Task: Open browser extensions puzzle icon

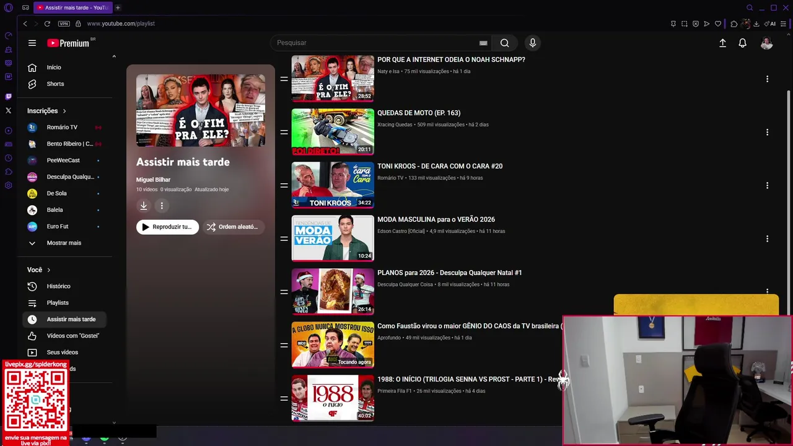Action: click(x=734, y=24)
